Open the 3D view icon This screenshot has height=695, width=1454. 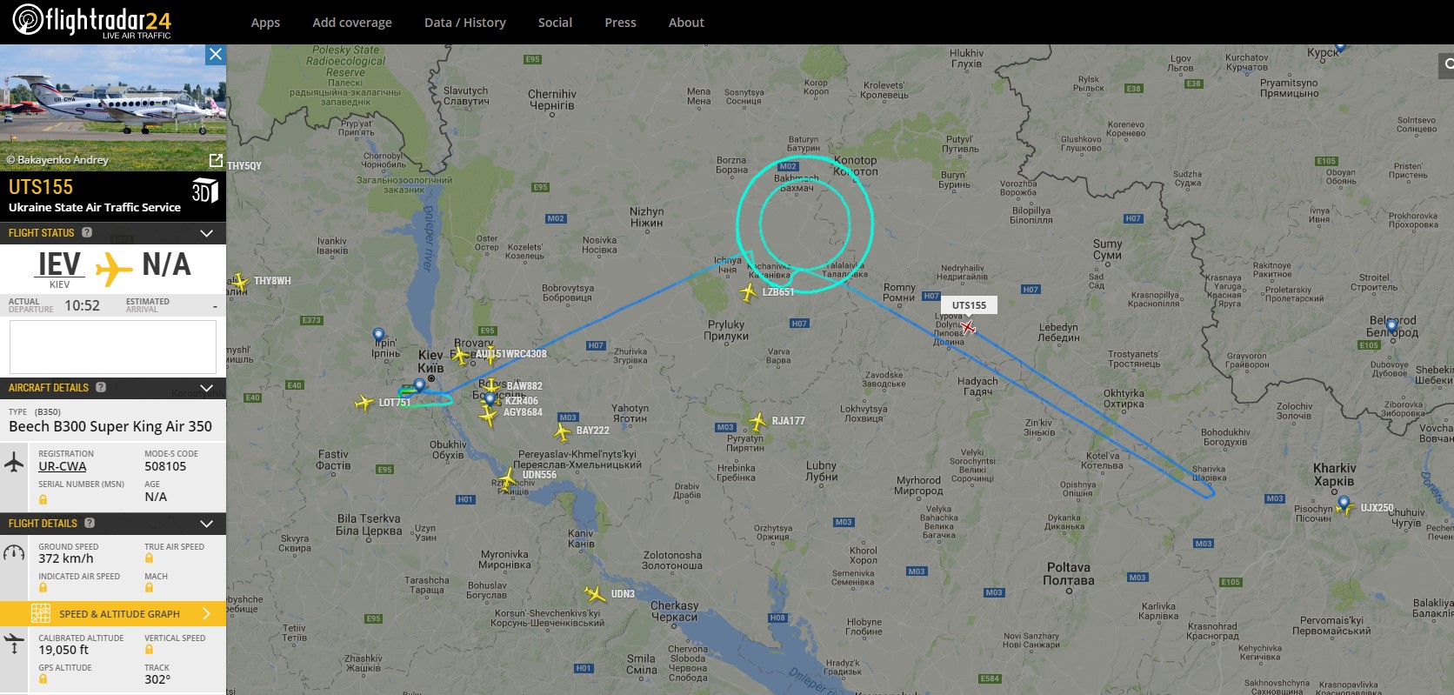tap(204, 190)
